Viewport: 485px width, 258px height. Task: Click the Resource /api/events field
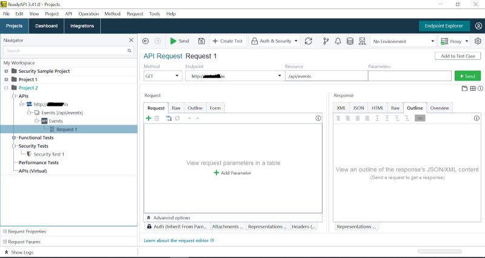pyautogui.click(x=326, y=76)
